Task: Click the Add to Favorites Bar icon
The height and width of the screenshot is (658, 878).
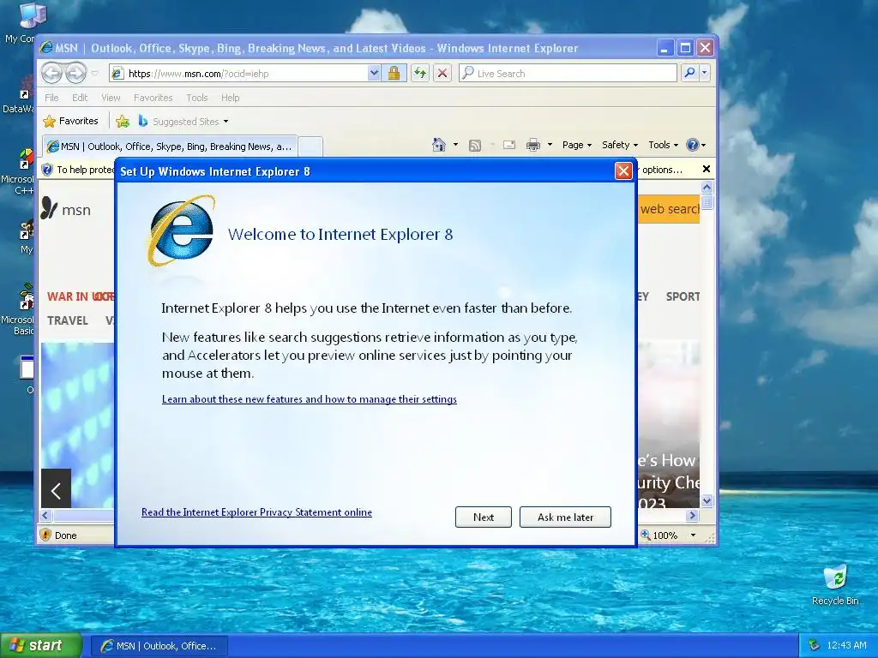Action: coord(123,121)
